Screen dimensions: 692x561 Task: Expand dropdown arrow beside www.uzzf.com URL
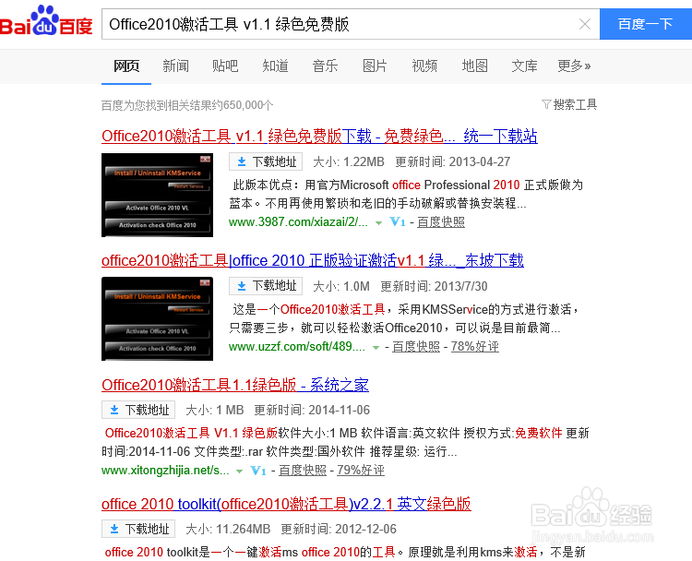(376, 347)
